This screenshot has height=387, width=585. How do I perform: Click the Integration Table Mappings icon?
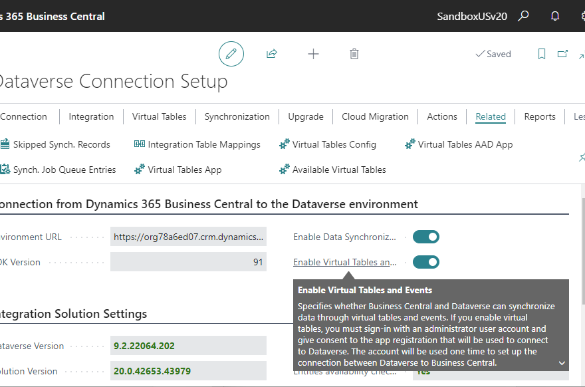click(x=140, y=144)
